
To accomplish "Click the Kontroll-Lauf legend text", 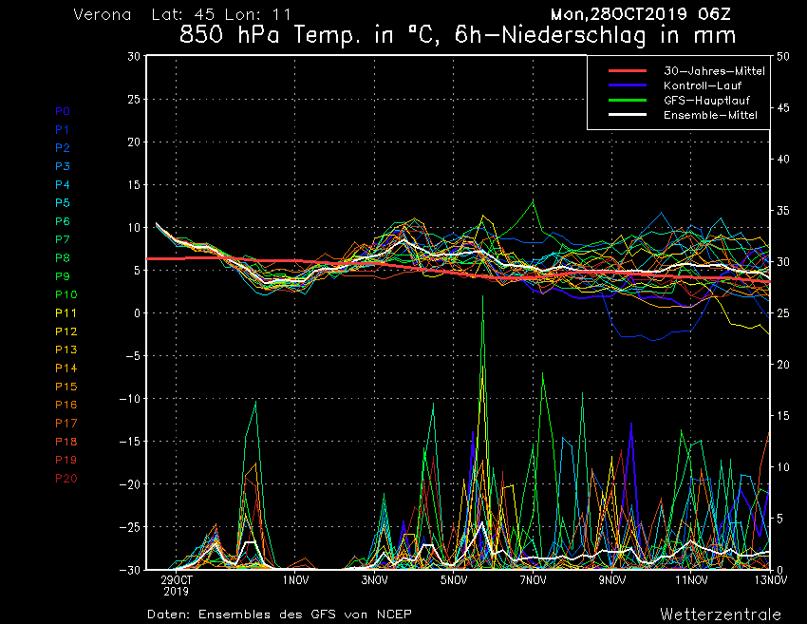I will (x=702, y=85).
